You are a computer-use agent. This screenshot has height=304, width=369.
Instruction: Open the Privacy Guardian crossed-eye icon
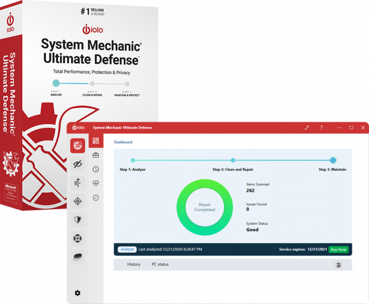click(x=77, y=164)
